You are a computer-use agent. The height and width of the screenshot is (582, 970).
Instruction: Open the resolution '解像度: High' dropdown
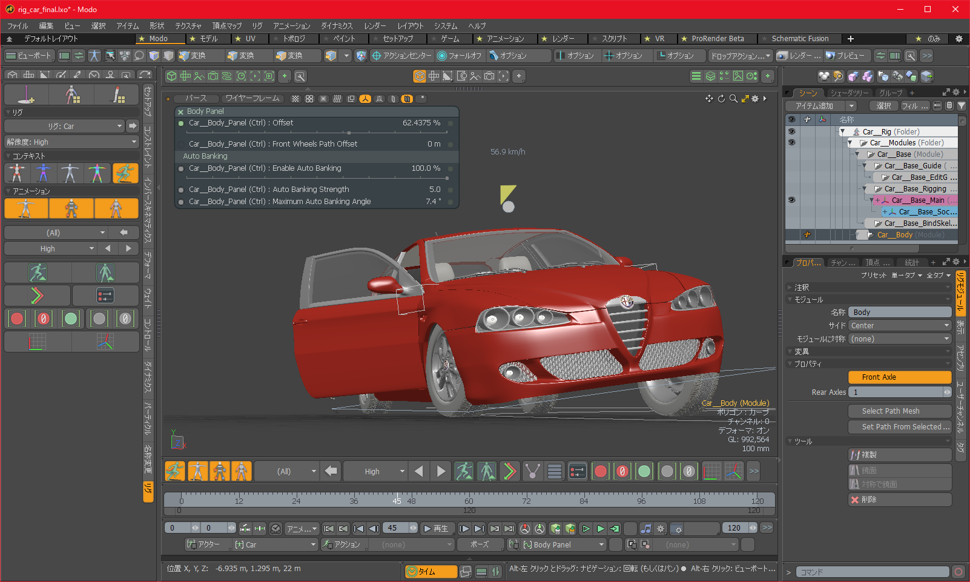(71, 142)
